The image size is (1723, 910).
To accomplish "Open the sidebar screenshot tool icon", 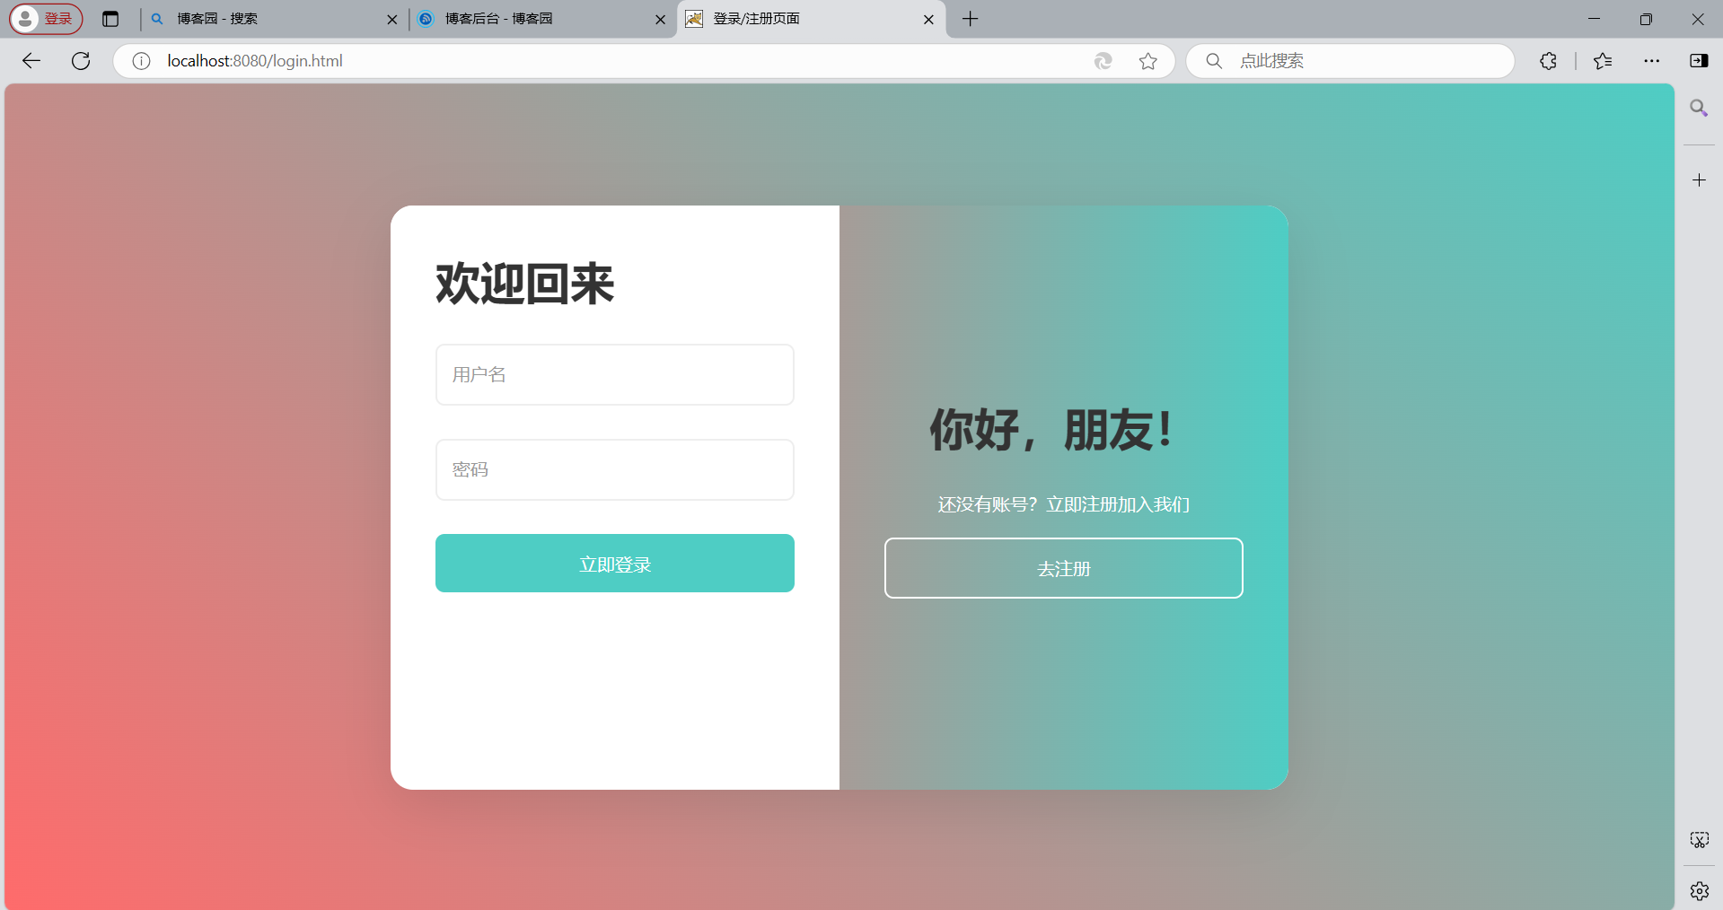I will pyautogui.click(x=1699, y=840).
